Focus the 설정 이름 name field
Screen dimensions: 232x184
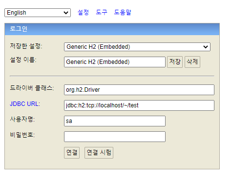tap(115, 62)
